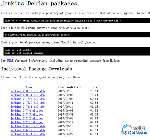Open the jenkins.io.key URL link
Screen dimensions: 150x137
(57, 21)
